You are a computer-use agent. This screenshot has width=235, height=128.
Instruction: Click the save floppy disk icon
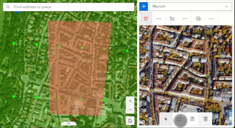click(x=192, y=119)
